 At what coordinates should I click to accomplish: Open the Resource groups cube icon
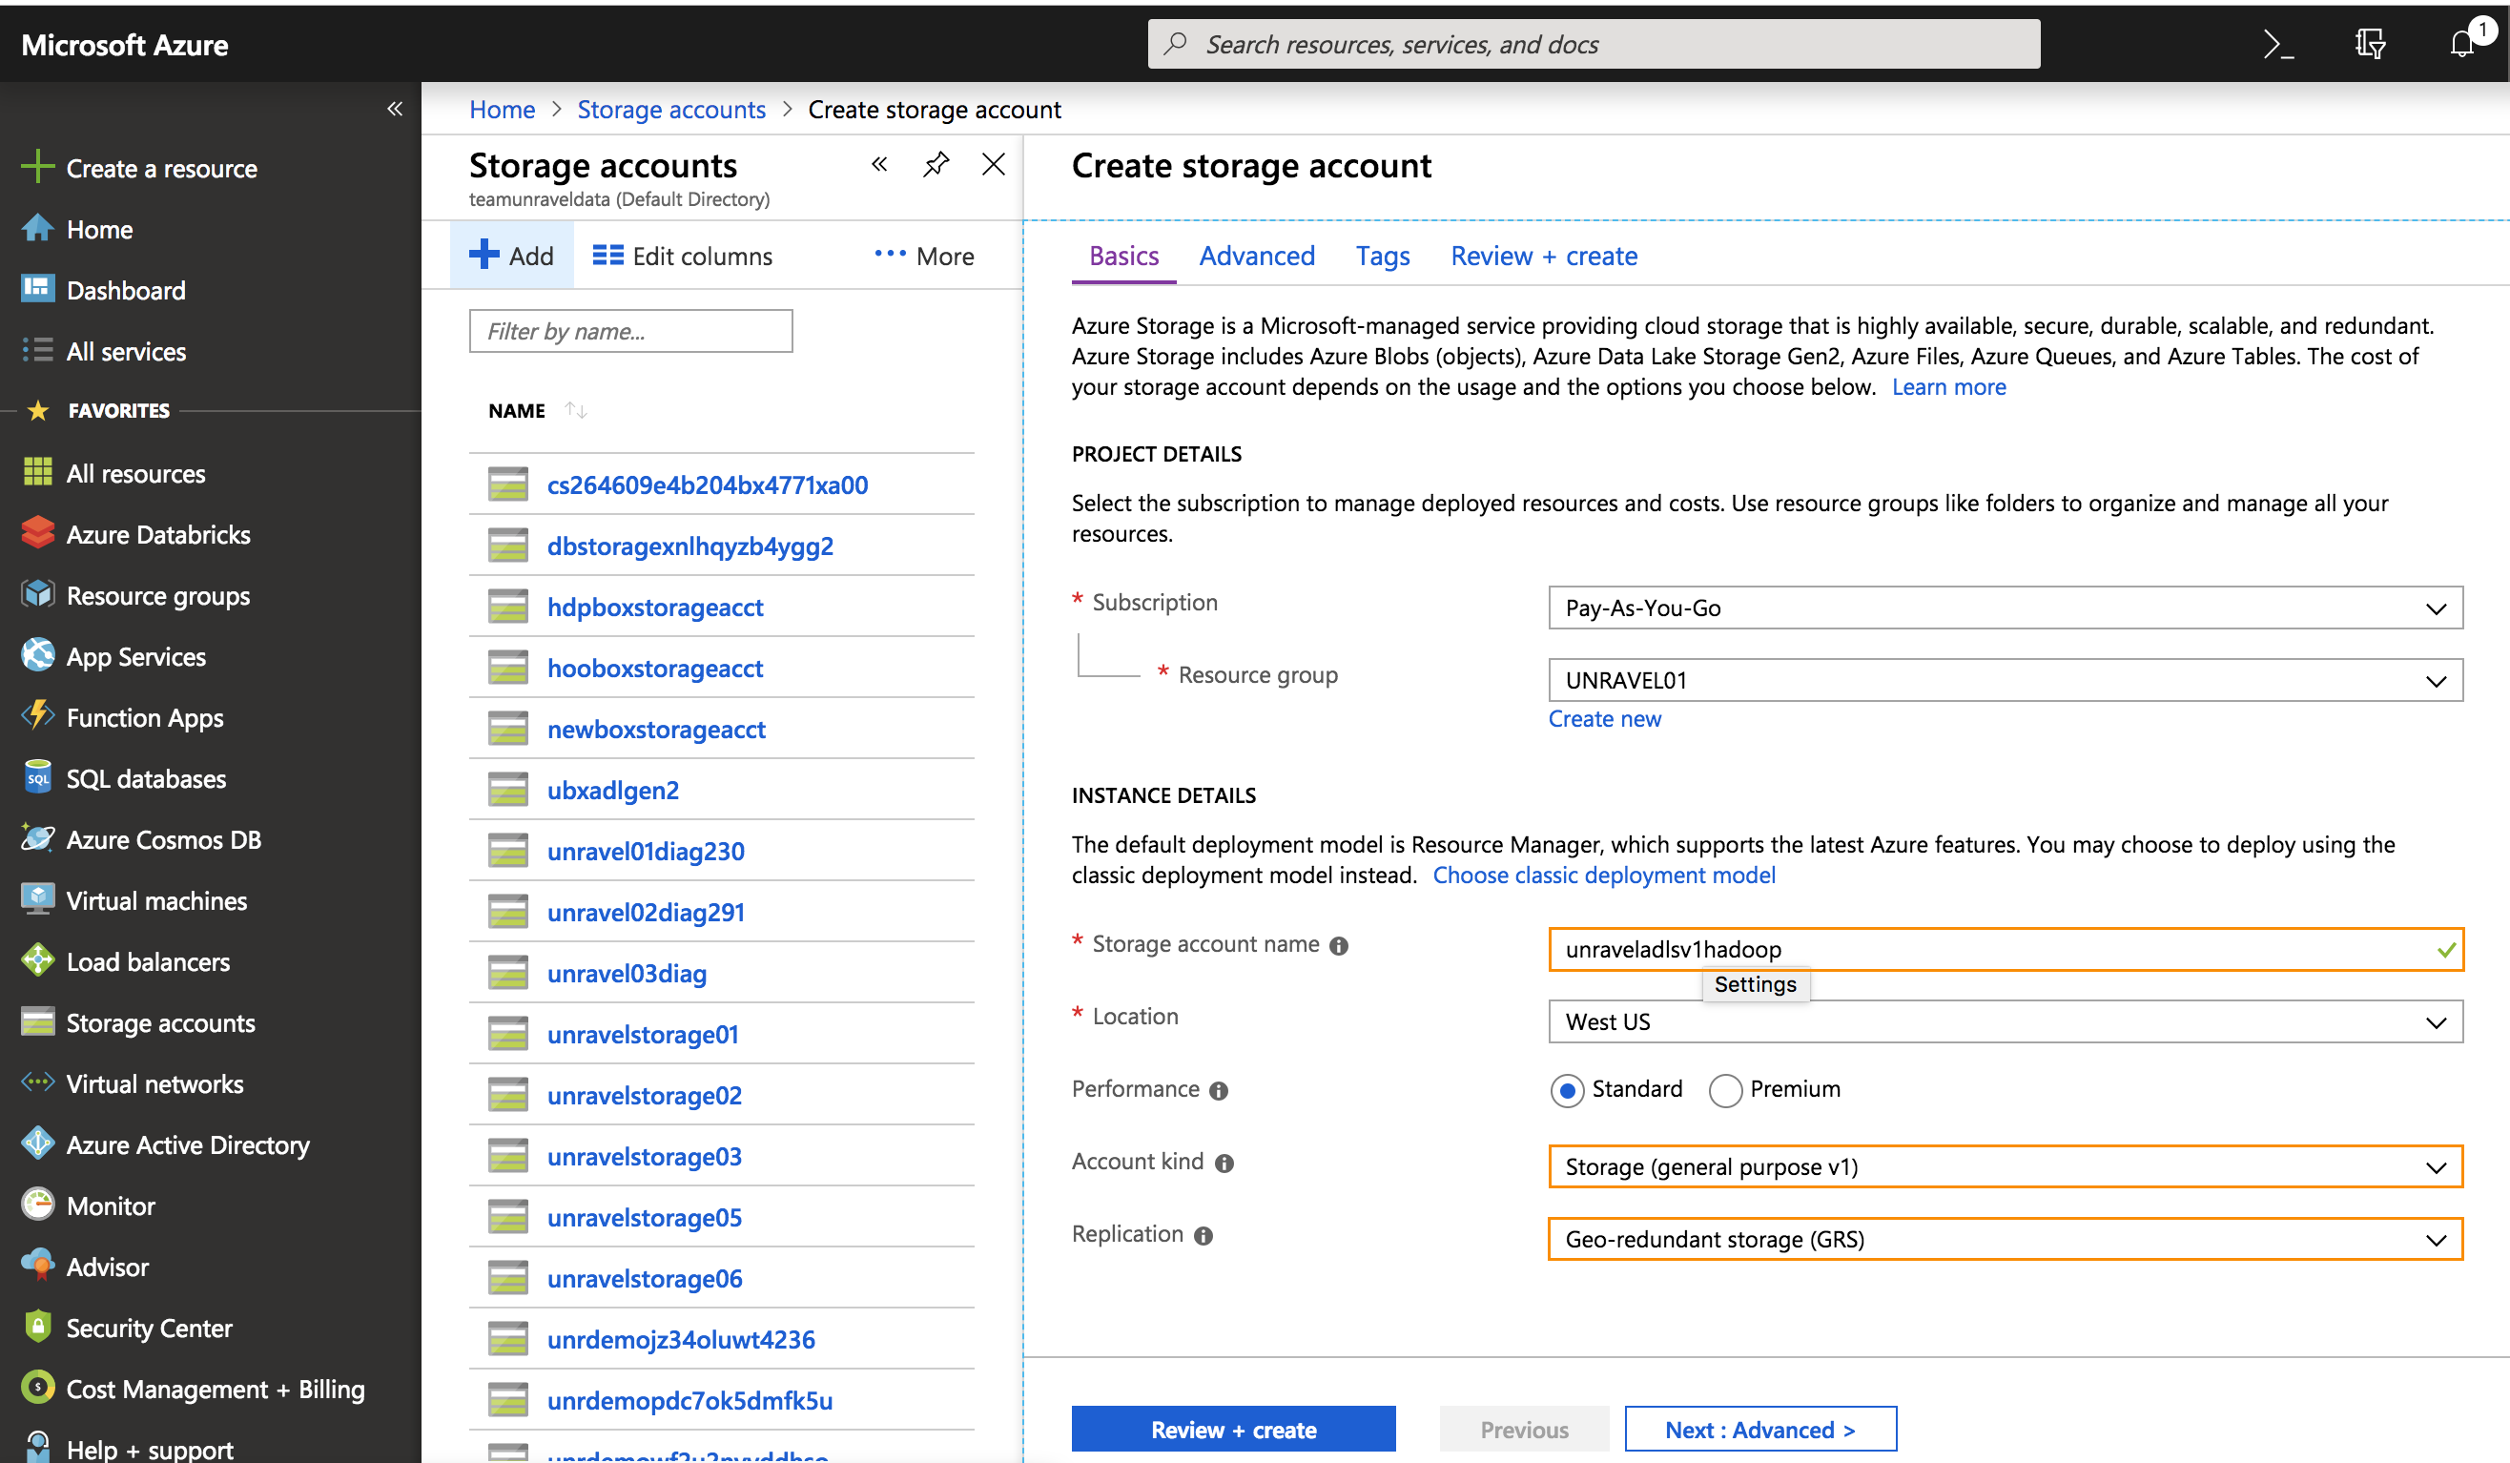coord(37,594)
